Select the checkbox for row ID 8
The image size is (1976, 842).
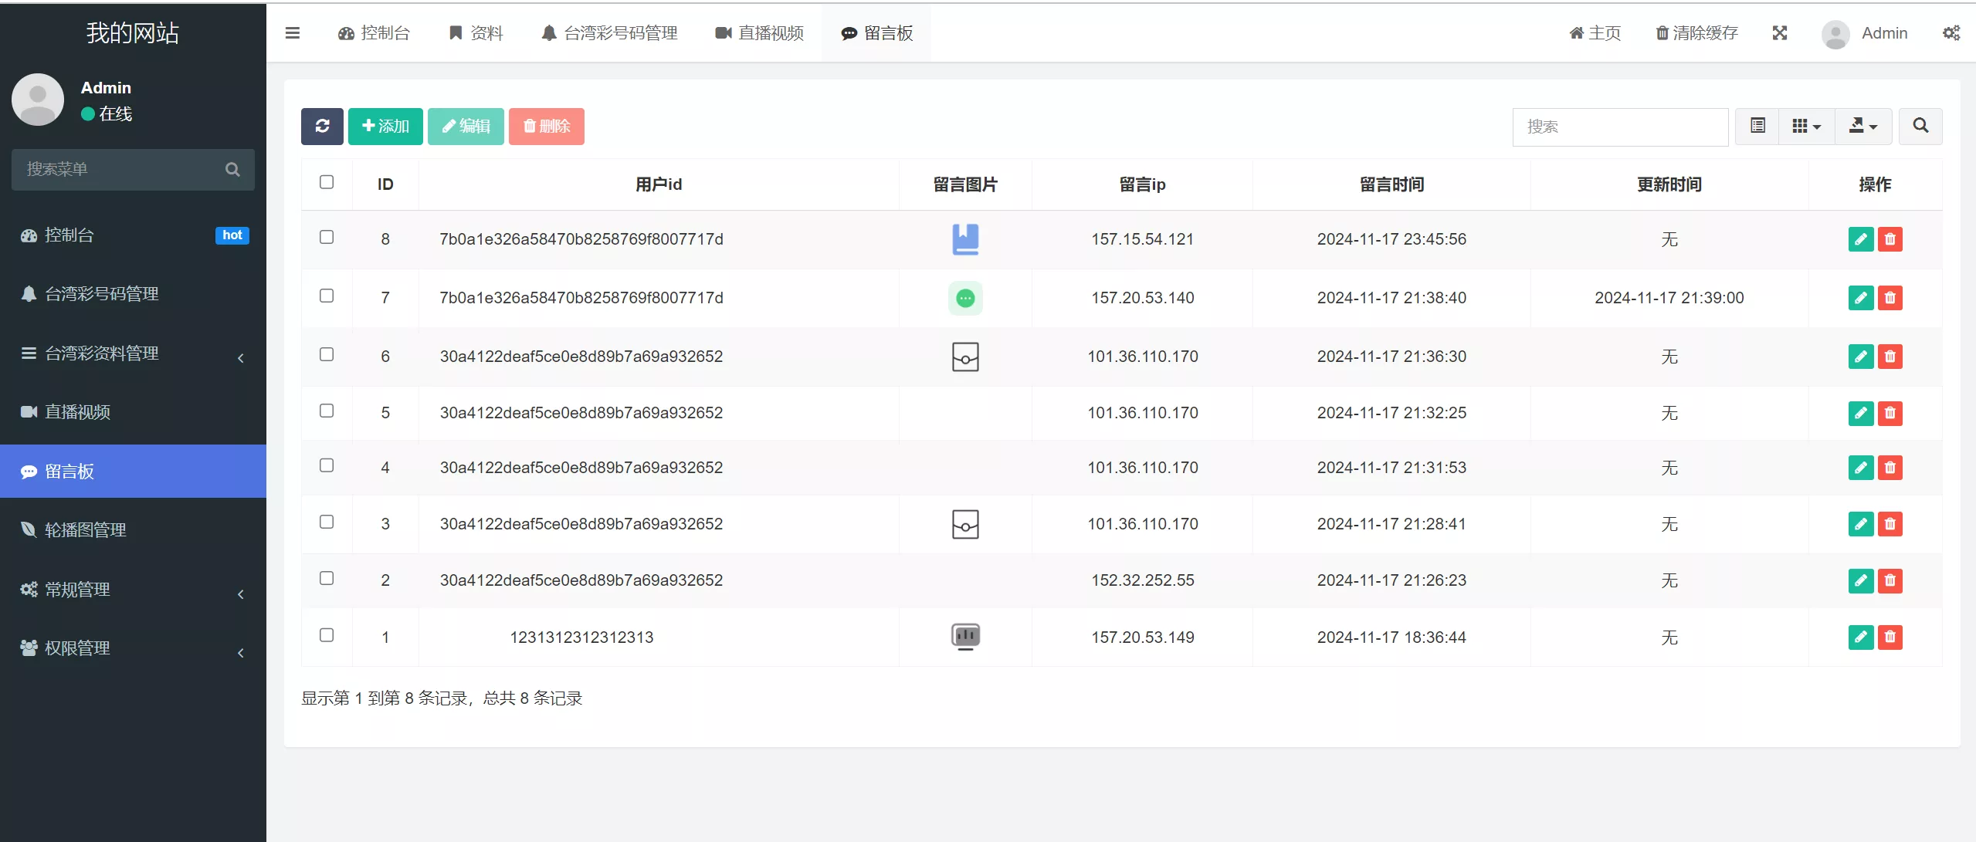click(327, 237)
